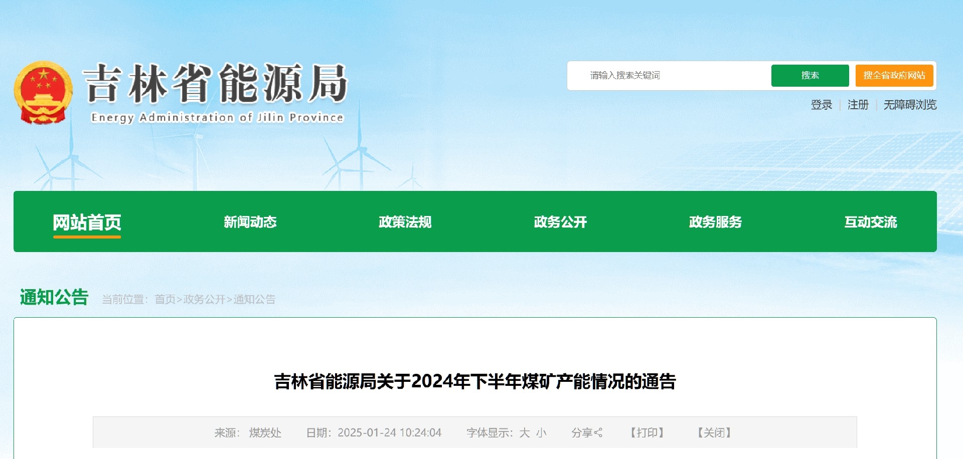
Task: Click the orange 搜全省政府网站 button
Action: pos(894,76)
